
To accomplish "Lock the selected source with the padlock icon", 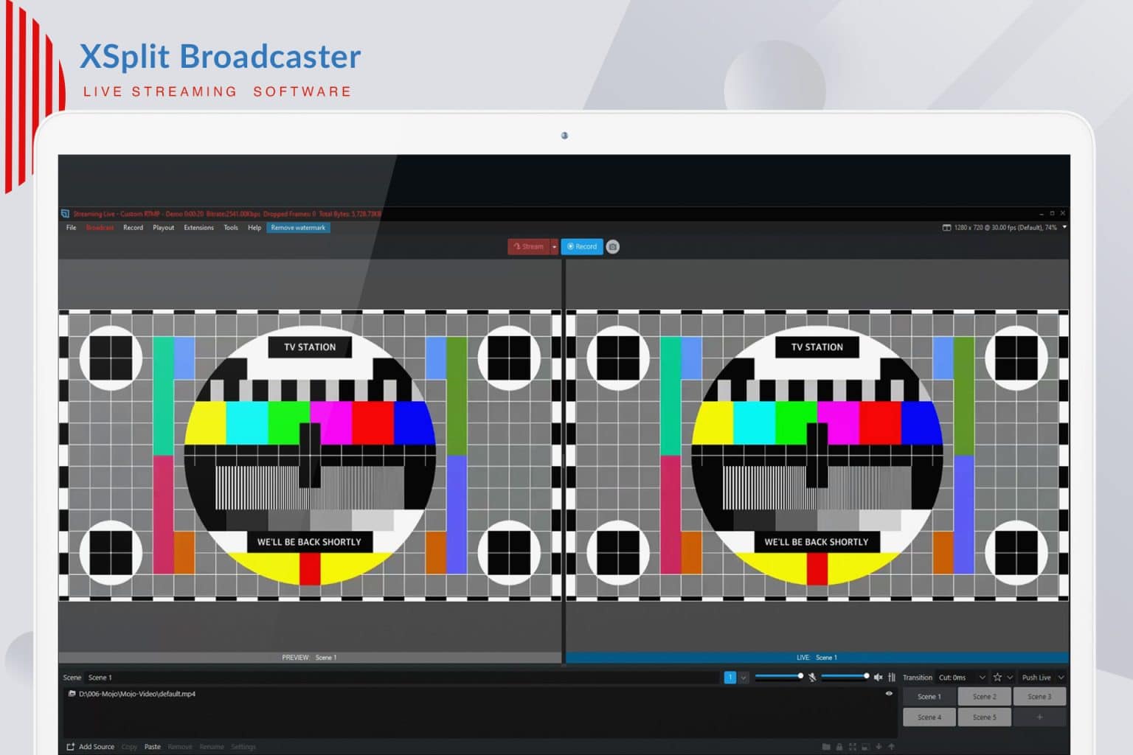I will coord(840,747).
